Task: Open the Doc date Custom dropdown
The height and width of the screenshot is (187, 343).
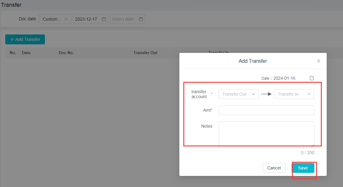Action: click(x=55, y=19)
